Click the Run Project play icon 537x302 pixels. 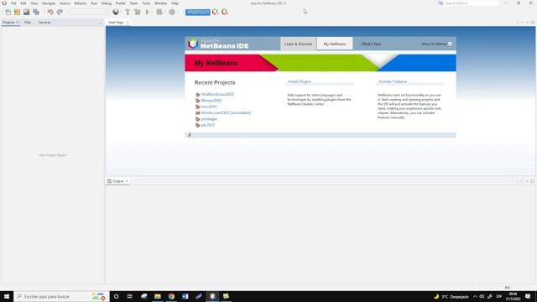148,12
